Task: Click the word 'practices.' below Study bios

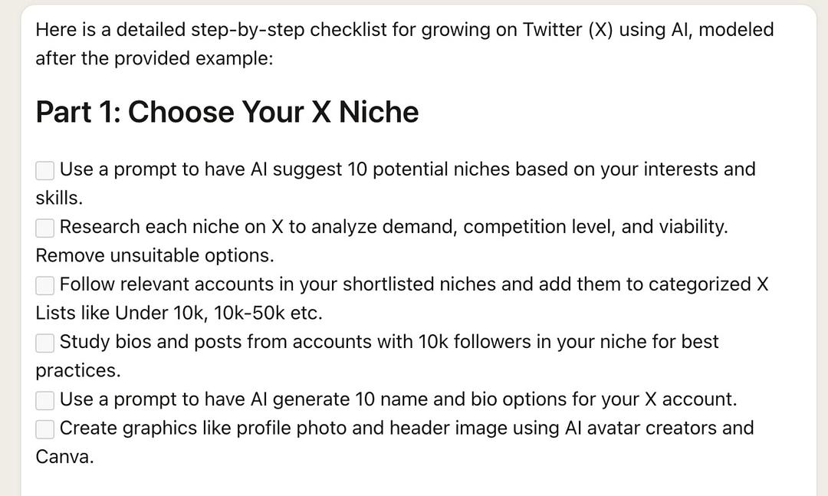Action: click(78, 370)
